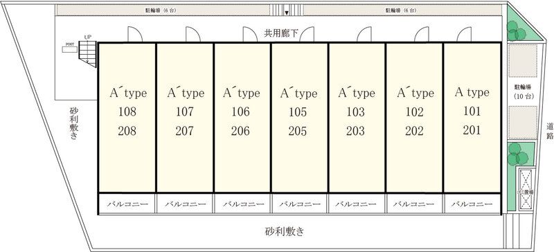The image size is (554, 252).
Task: Click the door swing above unit 101
Action: (464, 35)
